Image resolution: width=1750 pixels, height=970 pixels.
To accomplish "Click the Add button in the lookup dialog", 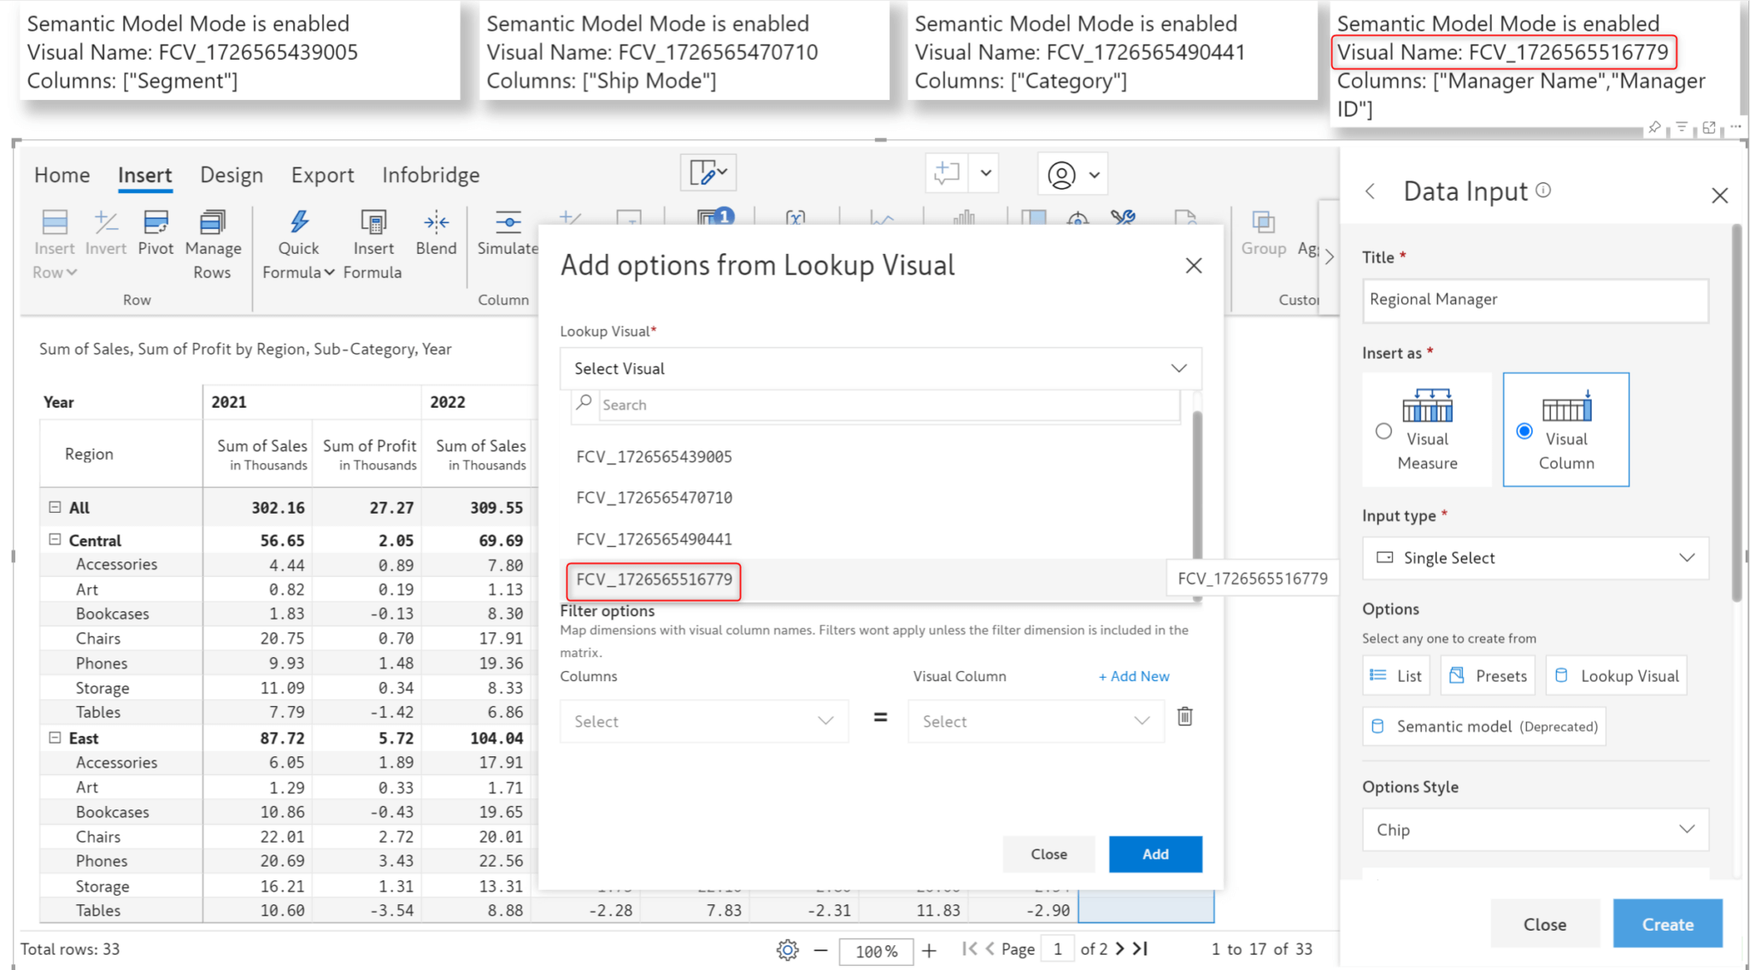I will point(1155,854).
